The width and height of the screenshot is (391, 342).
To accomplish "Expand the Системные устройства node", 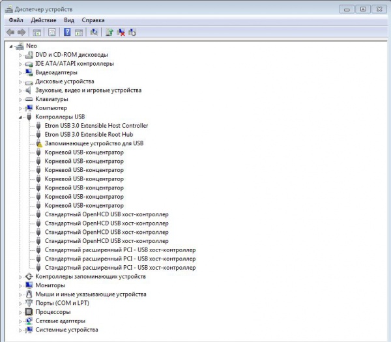I will tap(20, 330).
